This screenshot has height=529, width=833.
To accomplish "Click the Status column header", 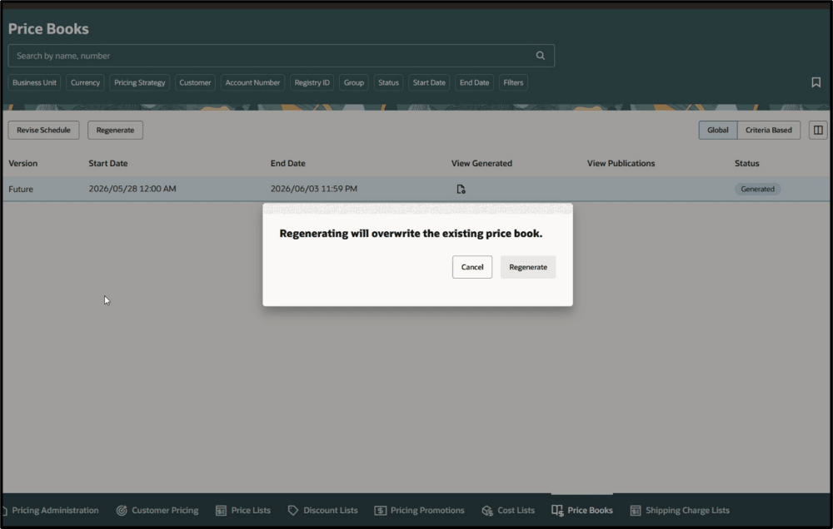I will pyautogui.click(x=747, y=163).
